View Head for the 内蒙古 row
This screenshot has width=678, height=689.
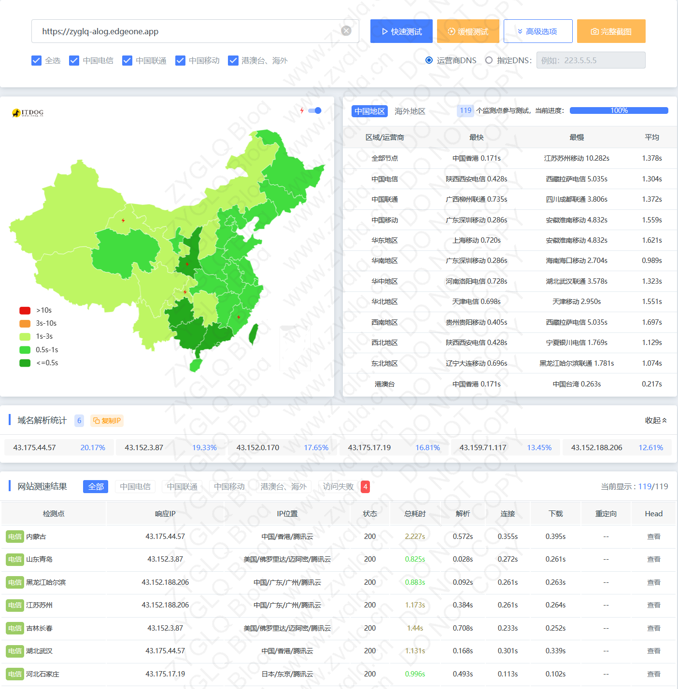tap(654, 537)
